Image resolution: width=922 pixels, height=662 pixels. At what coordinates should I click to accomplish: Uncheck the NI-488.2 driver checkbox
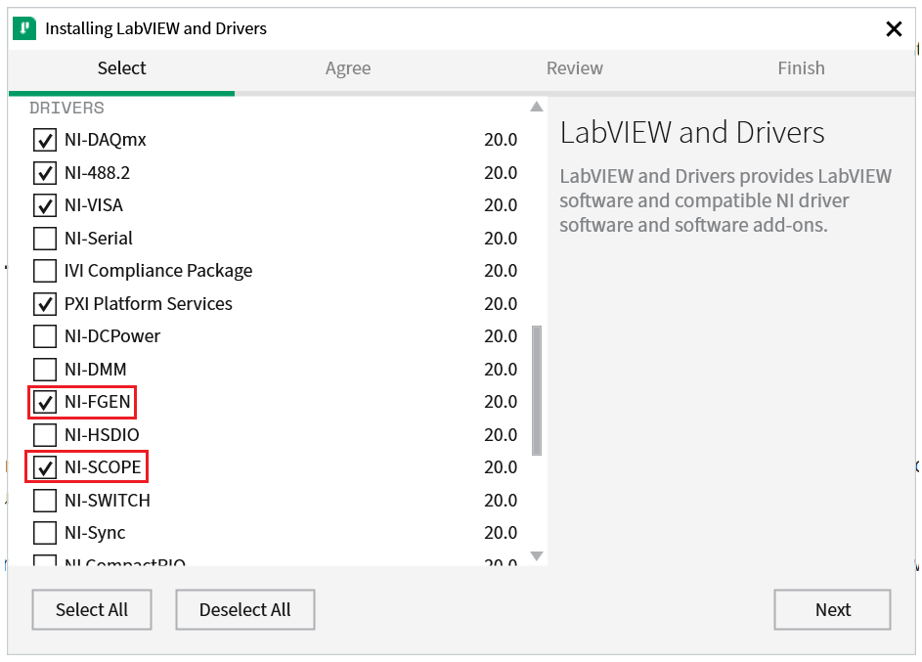click(45, 173)
